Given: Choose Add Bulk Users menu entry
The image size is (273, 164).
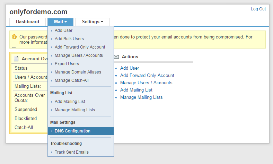Looking at the screenshot, I should 69,39.
